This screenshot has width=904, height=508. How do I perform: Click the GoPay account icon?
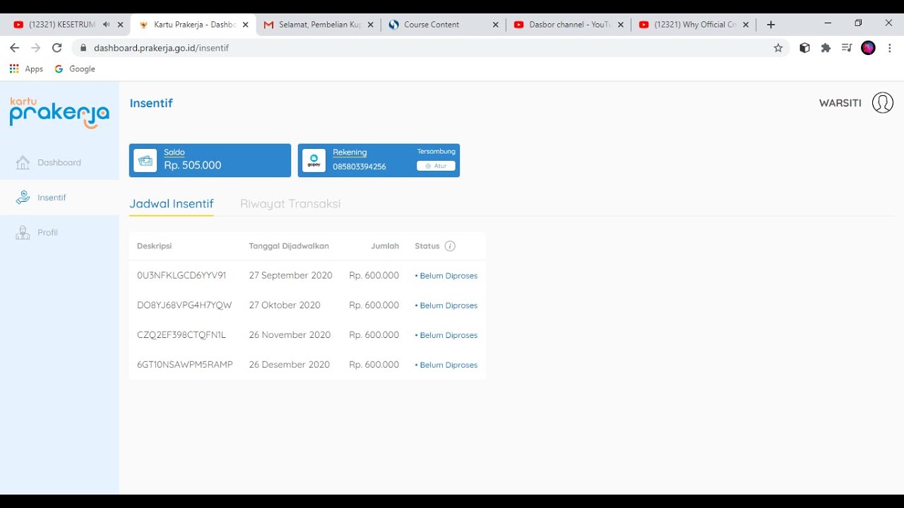click(314, 160)
